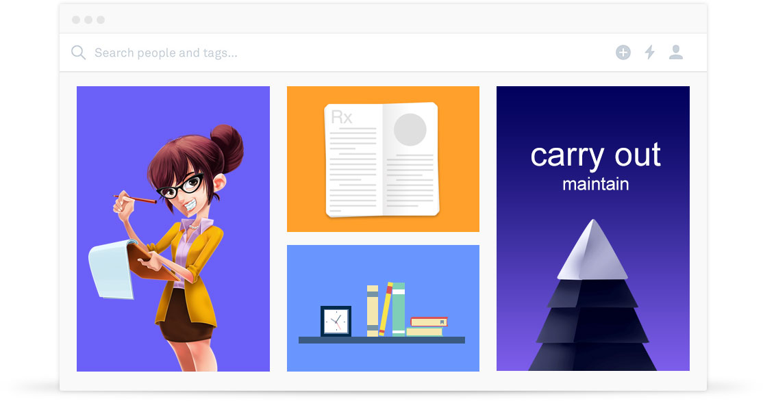
Task: Click the blue notepad paper
Action: tap(112, 269)
